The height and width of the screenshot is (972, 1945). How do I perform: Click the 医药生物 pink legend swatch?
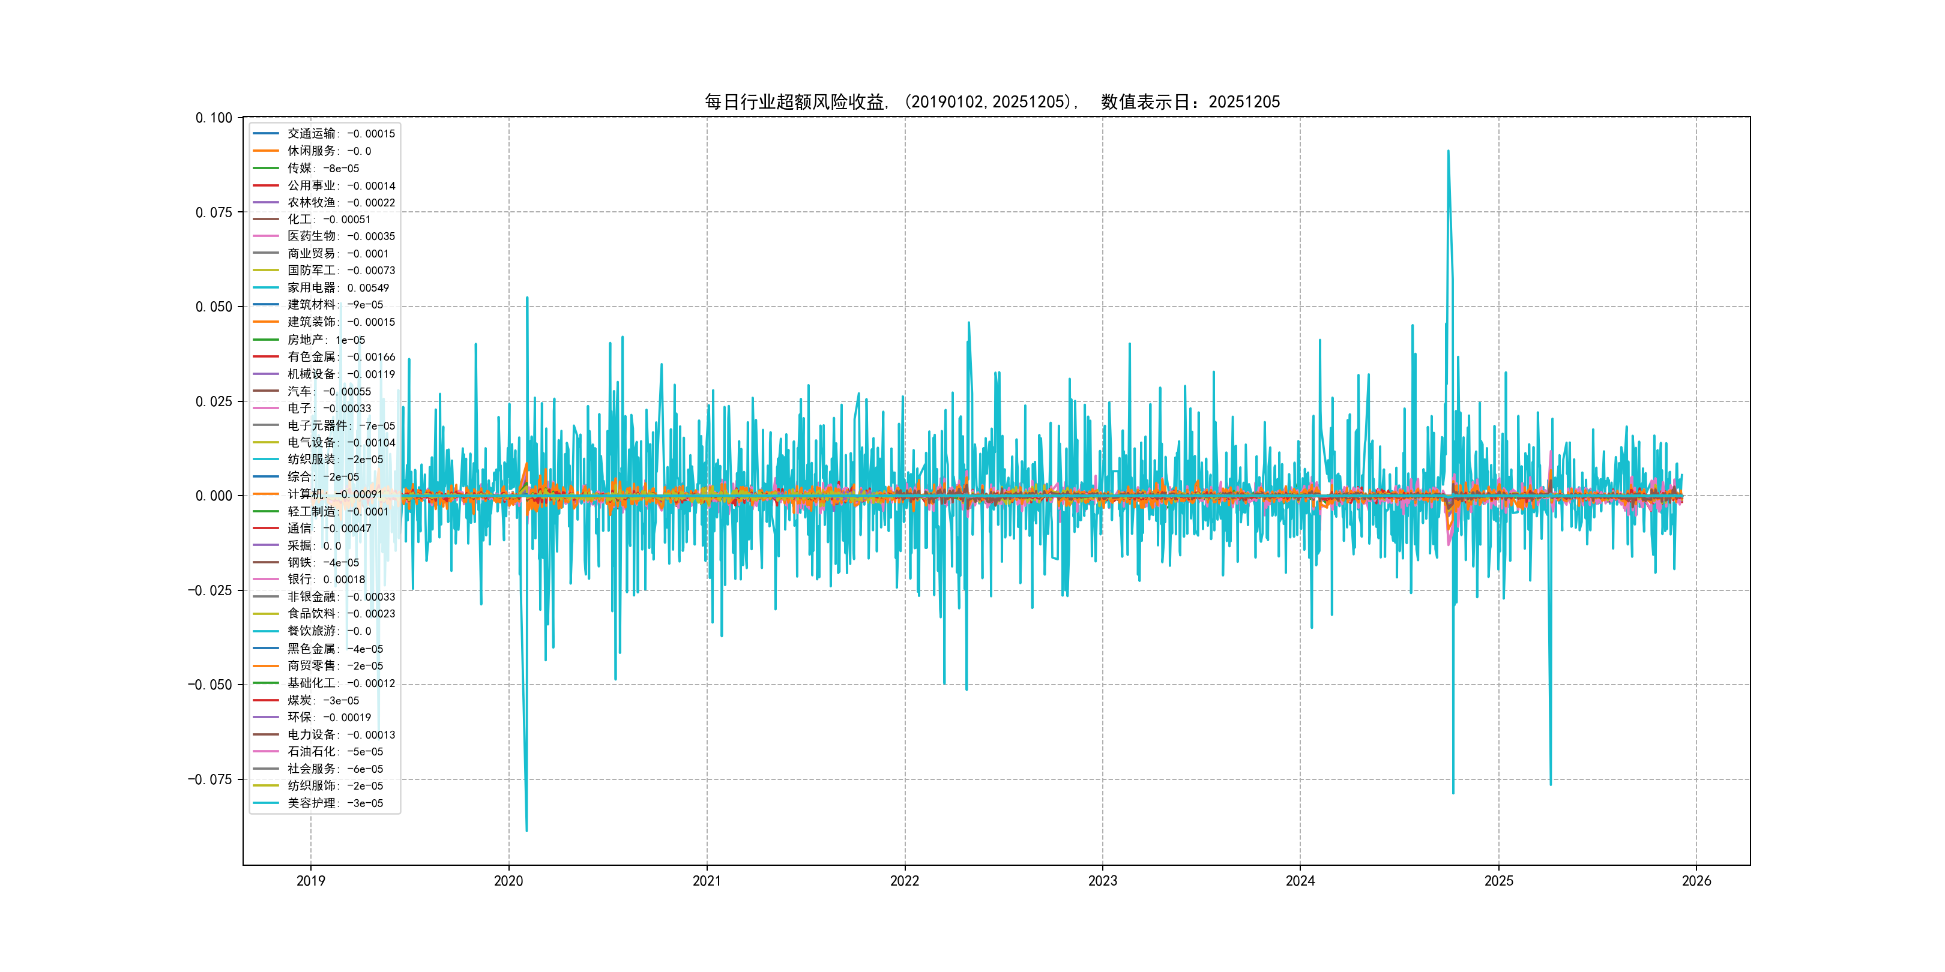coord(266,236)
